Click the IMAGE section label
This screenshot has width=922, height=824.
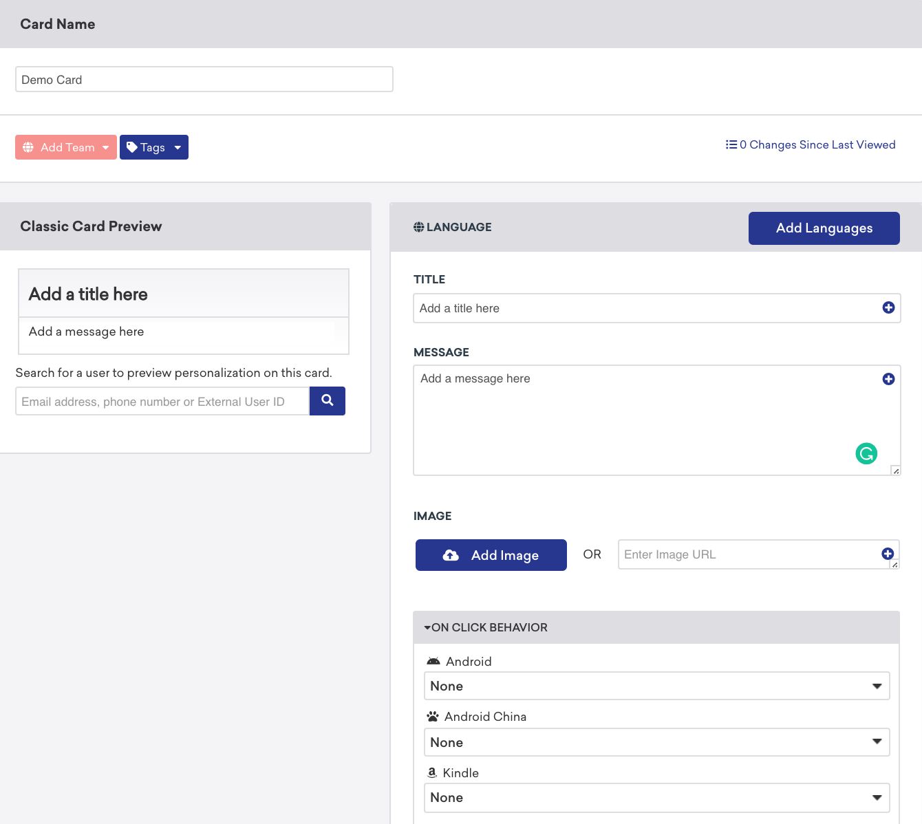(433, 516)
